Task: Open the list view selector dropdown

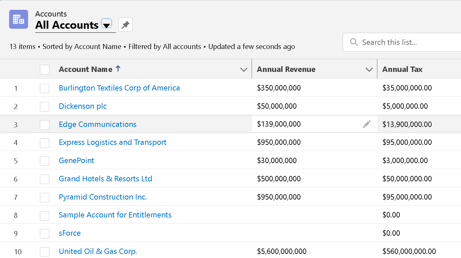Action: coord(106,25)
